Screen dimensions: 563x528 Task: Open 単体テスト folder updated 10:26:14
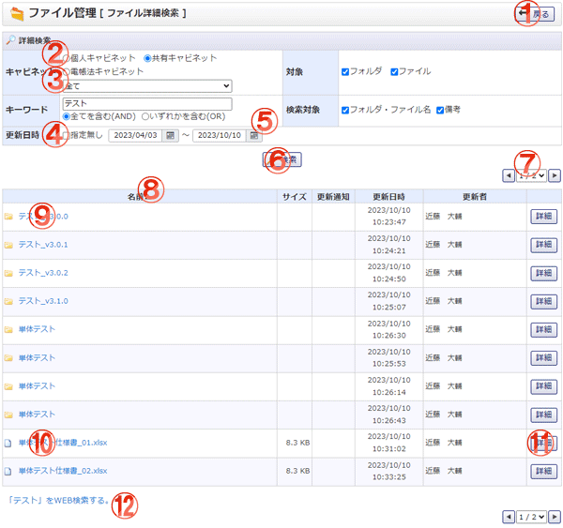37,386
